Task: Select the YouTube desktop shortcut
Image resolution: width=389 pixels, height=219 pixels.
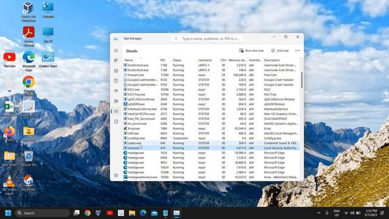Action: coord(10,60)
